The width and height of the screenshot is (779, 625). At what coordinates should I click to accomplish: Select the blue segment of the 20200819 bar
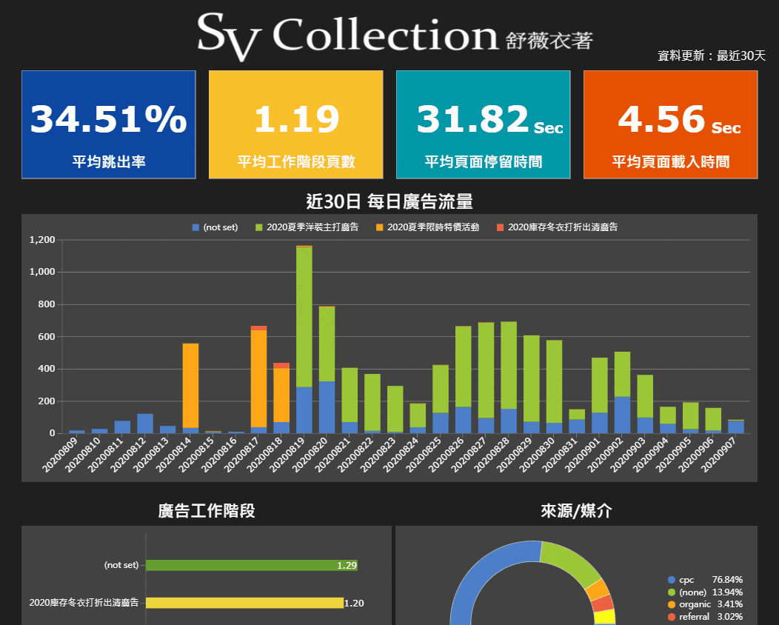(304, 410)
